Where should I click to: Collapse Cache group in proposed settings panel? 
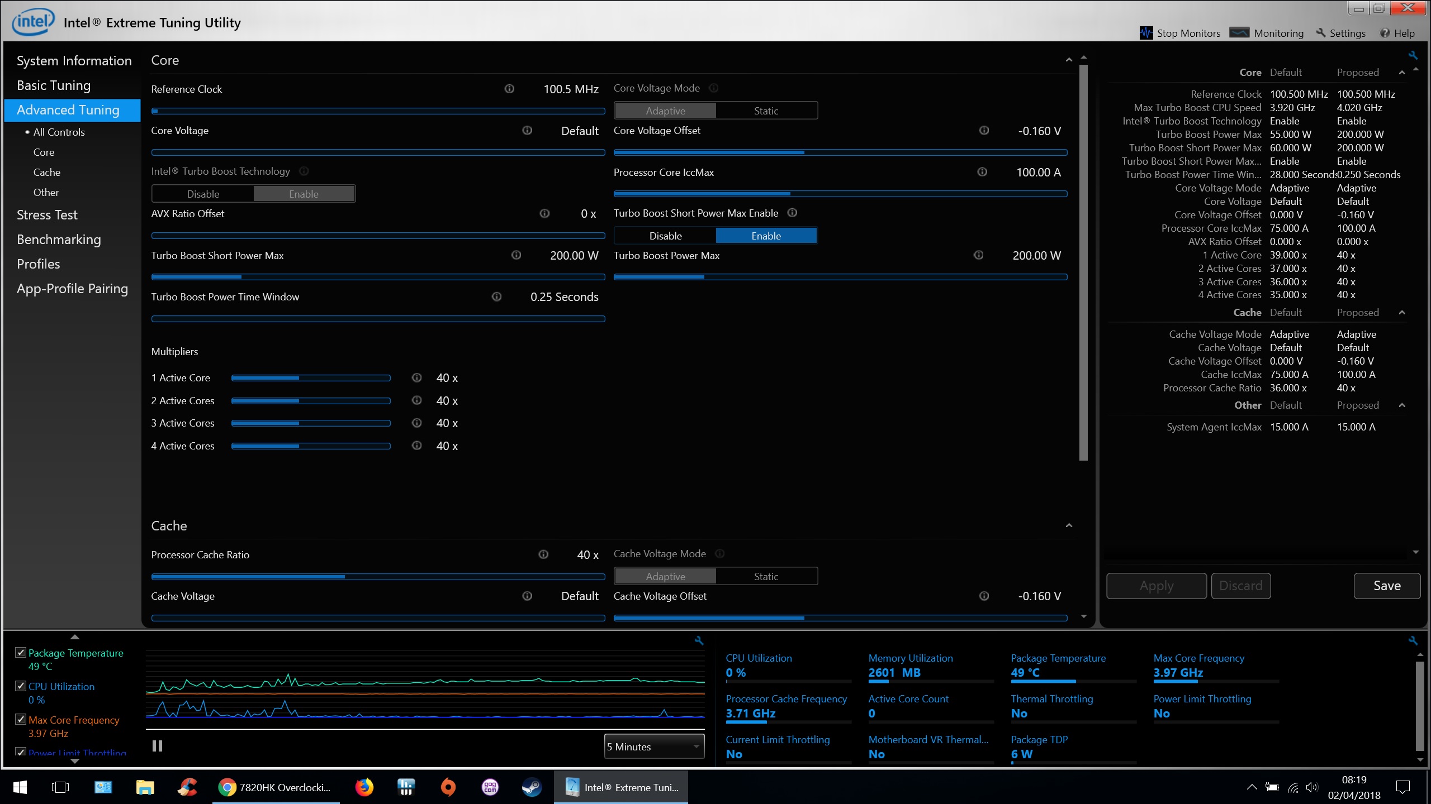(x=1401, y=313)
